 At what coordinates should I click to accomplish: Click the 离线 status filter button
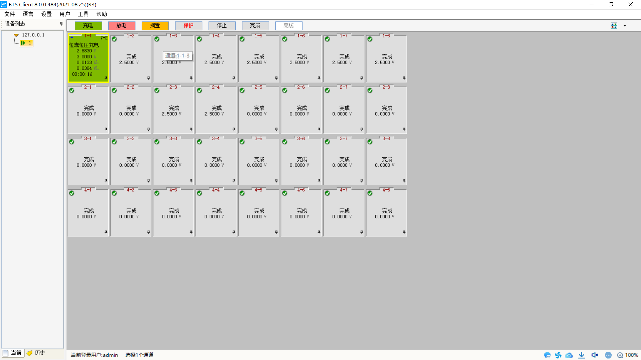(x=289, y=26)
